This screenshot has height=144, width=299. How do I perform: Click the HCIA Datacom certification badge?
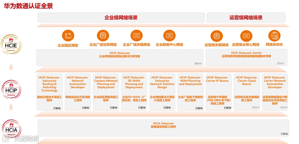tap(11, 129)
